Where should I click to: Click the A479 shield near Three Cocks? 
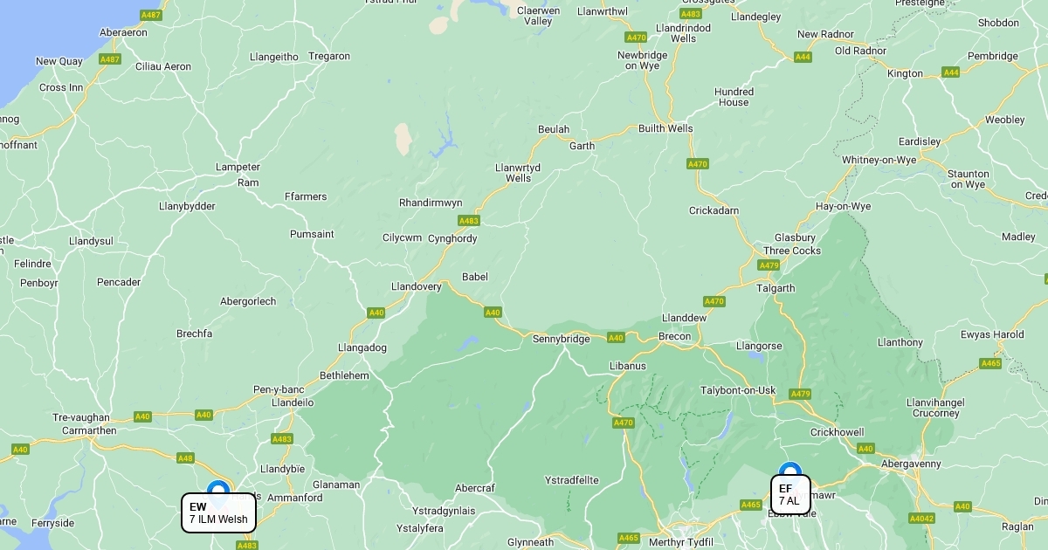769,265
